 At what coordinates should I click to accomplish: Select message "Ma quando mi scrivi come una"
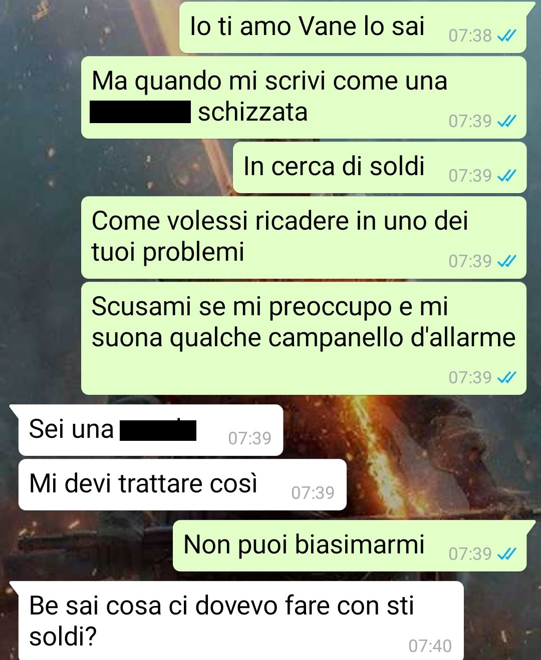click(304, 98)
